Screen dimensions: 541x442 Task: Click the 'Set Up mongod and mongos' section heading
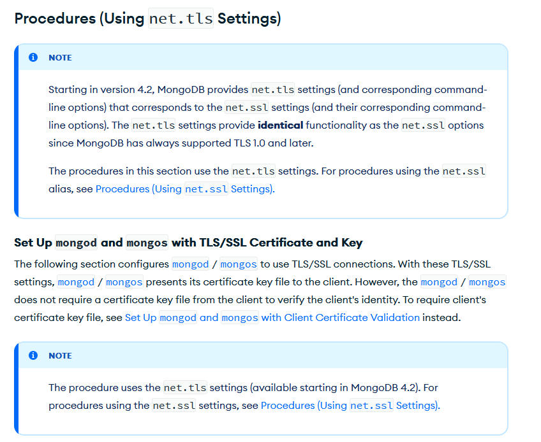188,242
